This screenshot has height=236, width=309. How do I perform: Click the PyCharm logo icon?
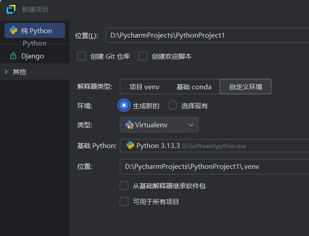pyautogui.click(x=11, y=9)
